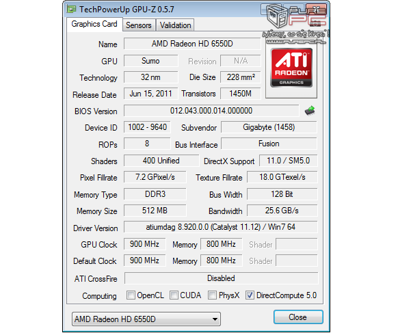Open the Validation tab
Image resolution: width=398 pixels, height=333 pixels.
[x=175, y=25]
